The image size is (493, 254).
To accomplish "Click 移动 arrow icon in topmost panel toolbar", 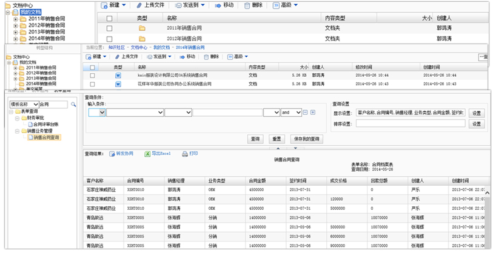I will pyautogui.click(x=218, y=5).
